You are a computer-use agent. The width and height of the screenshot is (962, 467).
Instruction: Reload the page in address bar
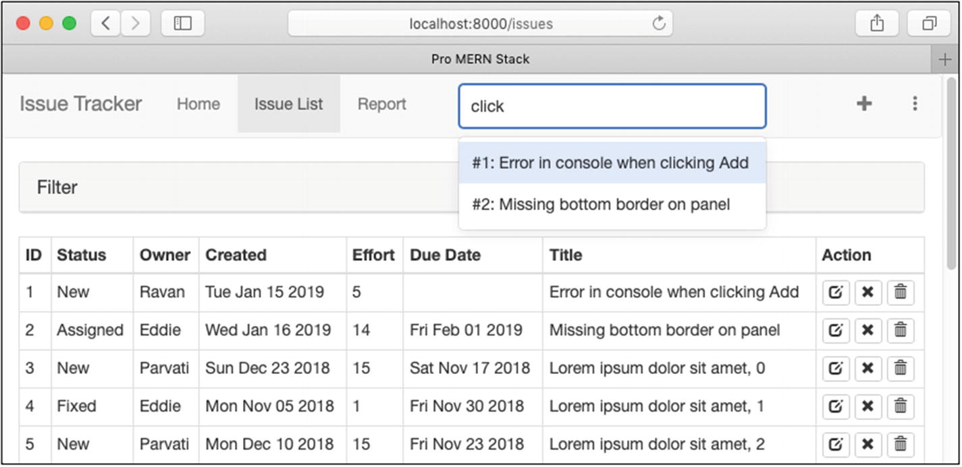(x=658, y=24)
